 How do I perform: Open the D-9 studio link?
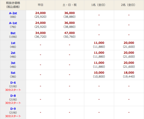[13, 109]
